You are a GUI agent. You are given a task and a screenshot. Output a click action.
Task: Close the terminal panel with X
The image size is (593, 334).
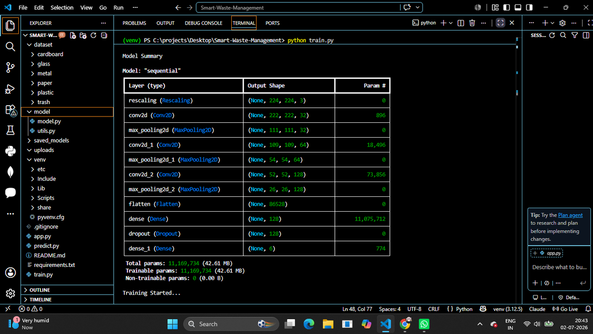tap(511, 23)
